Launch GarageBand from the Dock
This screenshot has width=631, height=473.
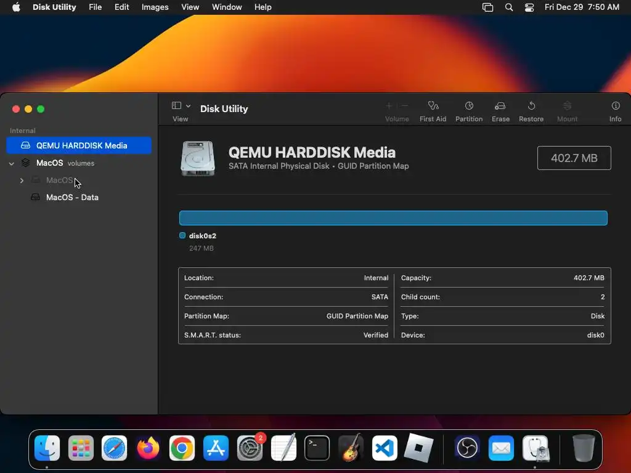pos(351,448)
